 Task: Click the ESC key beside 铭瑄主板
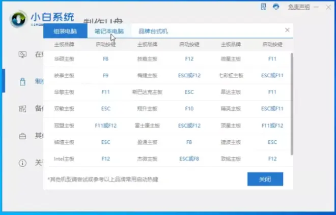click(x=106, y=142)
